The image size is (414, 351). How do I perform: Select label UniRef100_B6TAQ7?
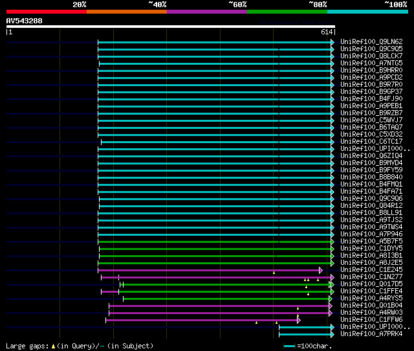pos(371,128)
